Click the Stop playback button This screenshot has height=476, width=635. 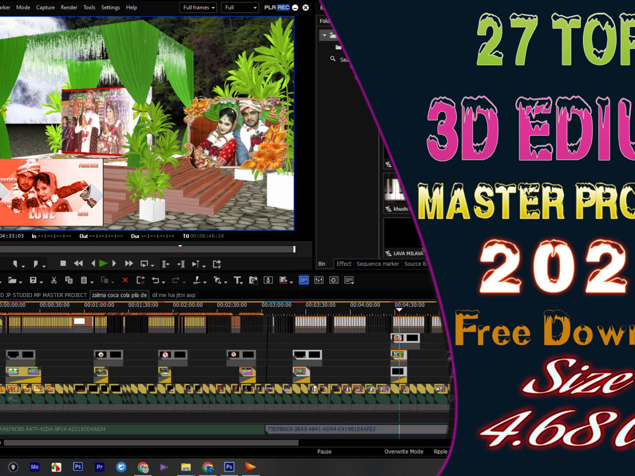(x=63, y=264)
